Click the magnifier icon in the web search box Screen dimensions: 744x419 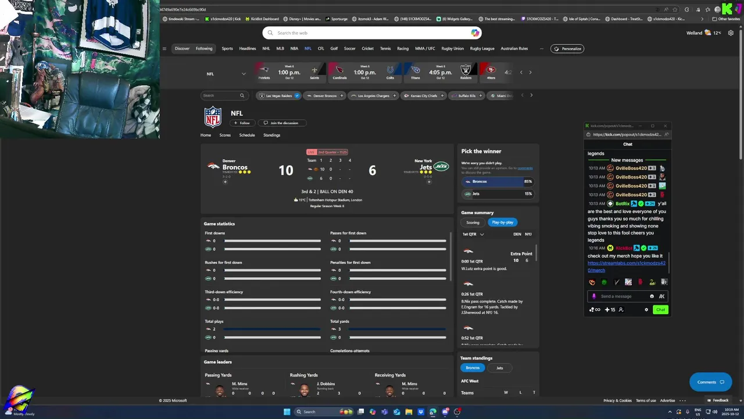click(269, 33)
